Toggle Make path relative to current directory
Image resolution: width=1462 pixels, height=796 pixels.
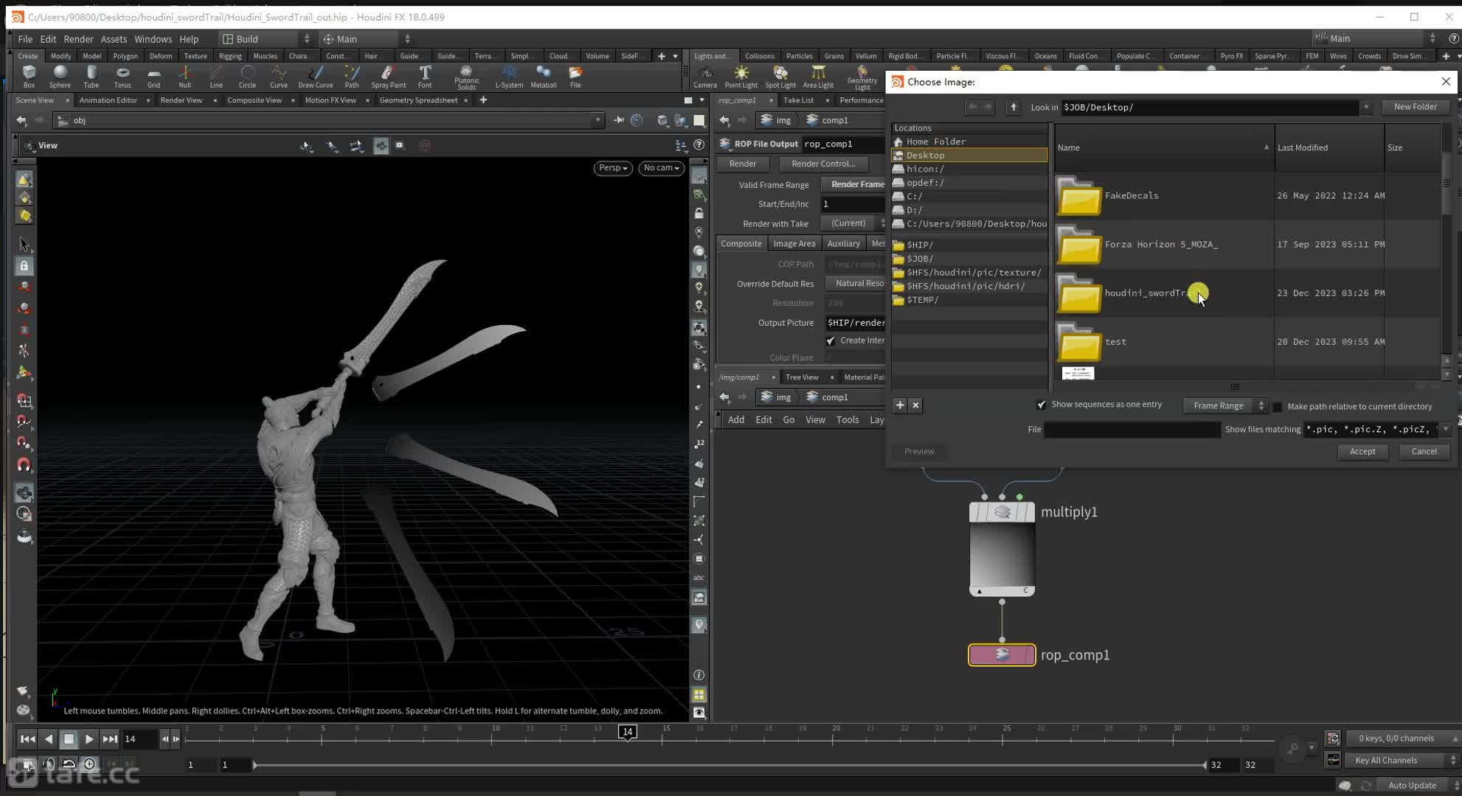coord(1278,407)
